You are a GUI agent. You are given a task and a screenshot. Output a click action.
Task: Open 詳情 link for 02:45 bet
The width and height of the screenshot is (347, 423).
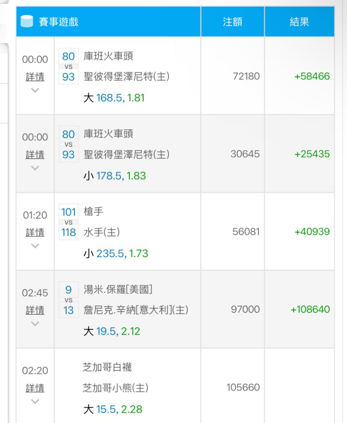pos(35,310)
